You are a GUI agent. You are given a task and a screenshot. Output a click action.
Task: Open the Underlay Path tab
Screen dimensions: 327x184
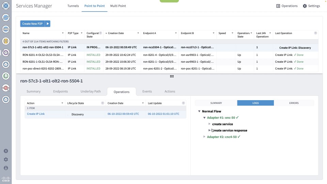tap(91, 91)
